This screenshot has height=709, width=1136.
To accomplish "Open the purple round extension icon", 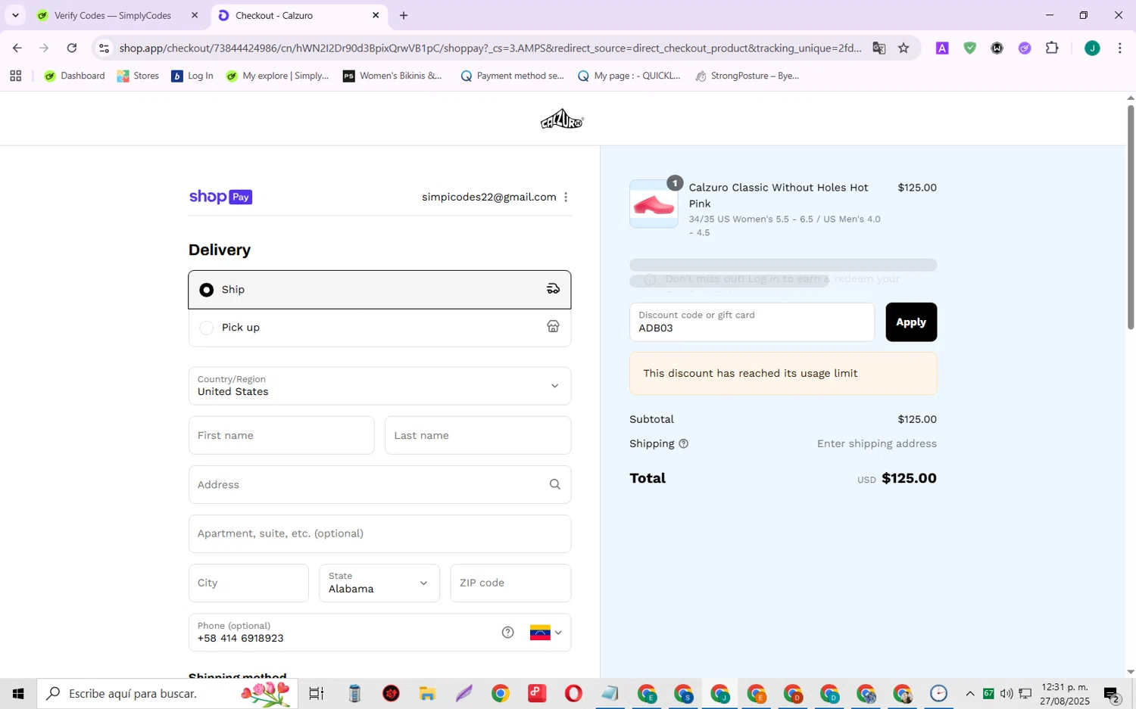I will pos(1025,48).
